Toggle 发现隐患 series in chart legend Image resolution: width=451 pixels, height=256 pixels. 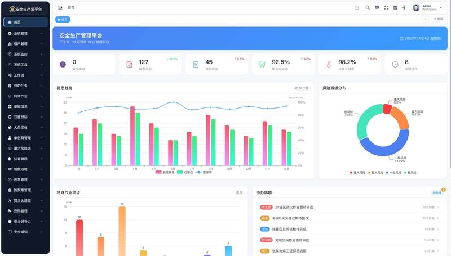pyautogui.click(x=165, y=172)
